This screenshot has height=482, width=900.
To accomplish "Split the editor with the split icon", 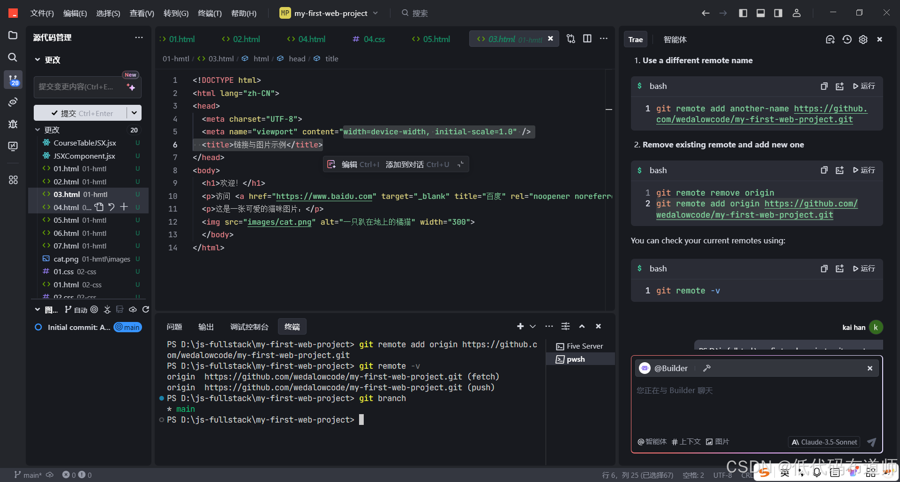I will point(587,39).
